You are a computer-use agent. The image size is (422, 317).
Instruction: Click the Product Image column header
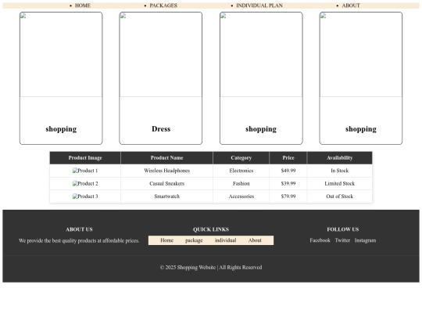point(85,158)
